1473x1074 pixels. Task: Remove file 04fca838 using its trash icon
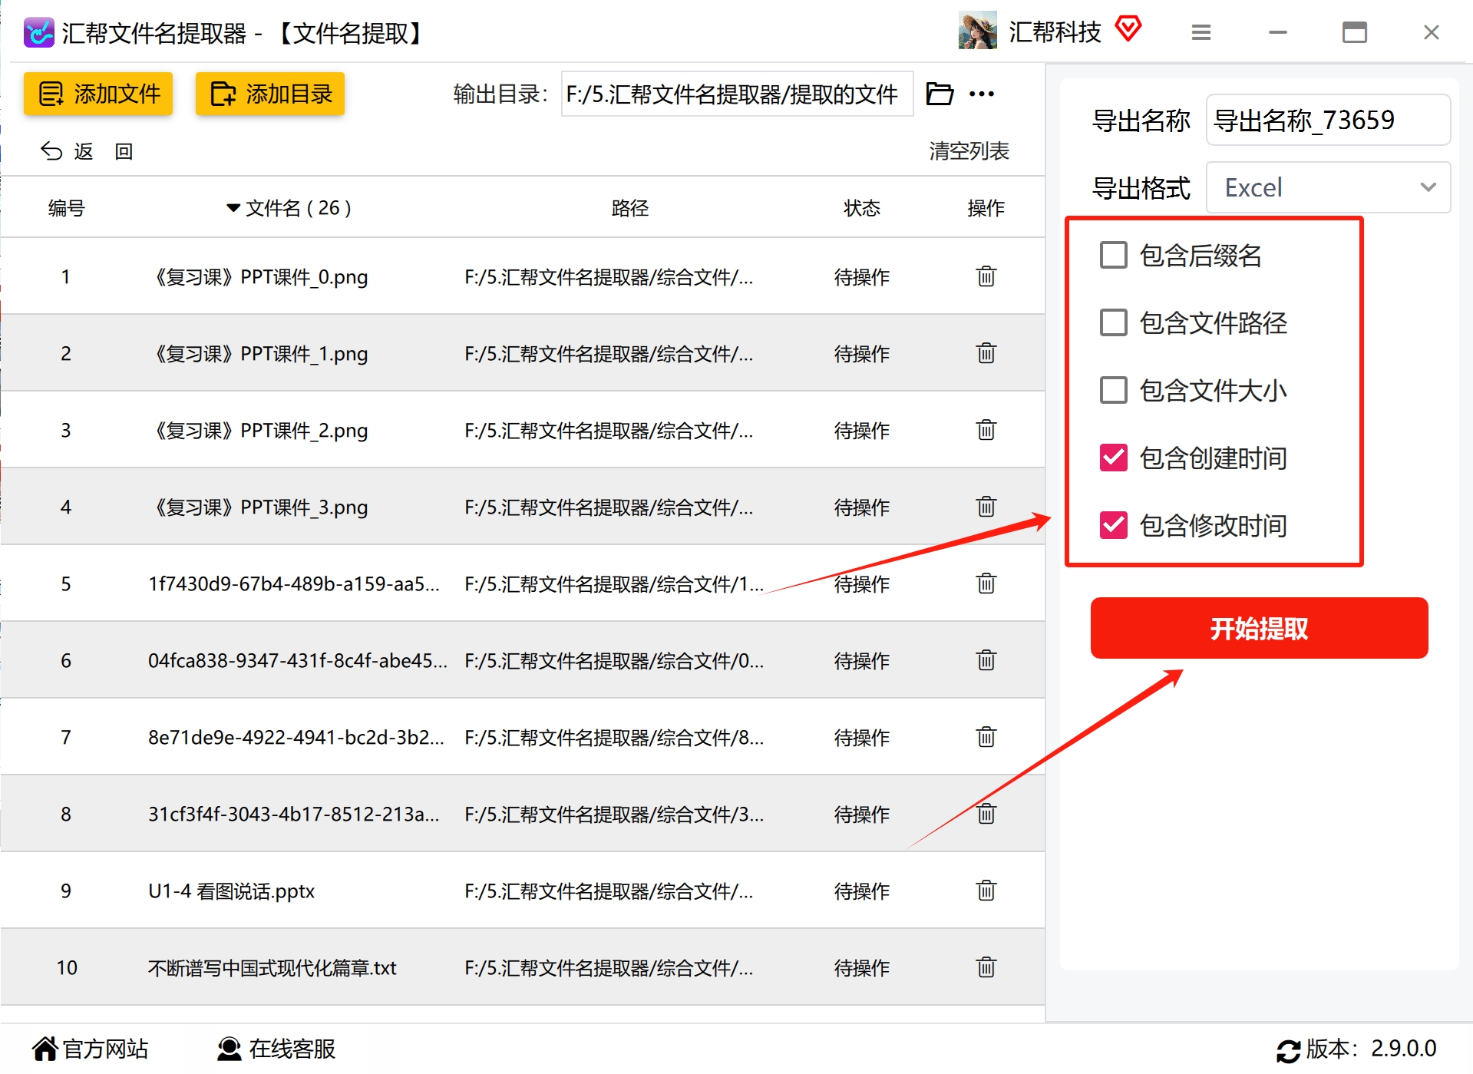click(986, 660)
